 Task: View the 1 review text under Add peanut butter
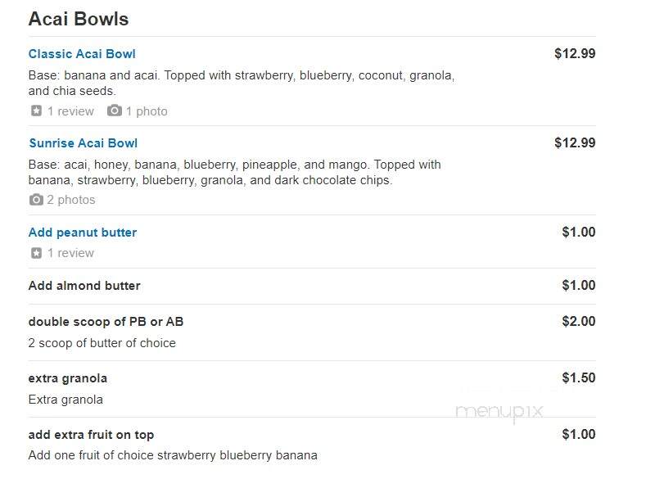tap(70, 253)
